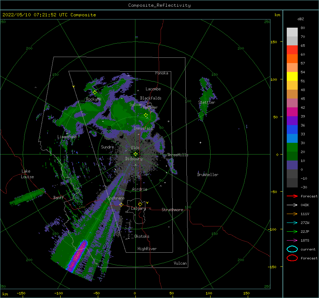Click the yellow diamond marker below Cochrane

(121, 204)
